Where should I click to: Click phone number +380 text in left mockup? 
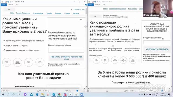tap(79, 9)
